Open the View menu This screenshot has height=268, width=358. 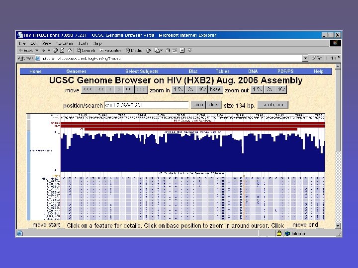click(47, 43)
